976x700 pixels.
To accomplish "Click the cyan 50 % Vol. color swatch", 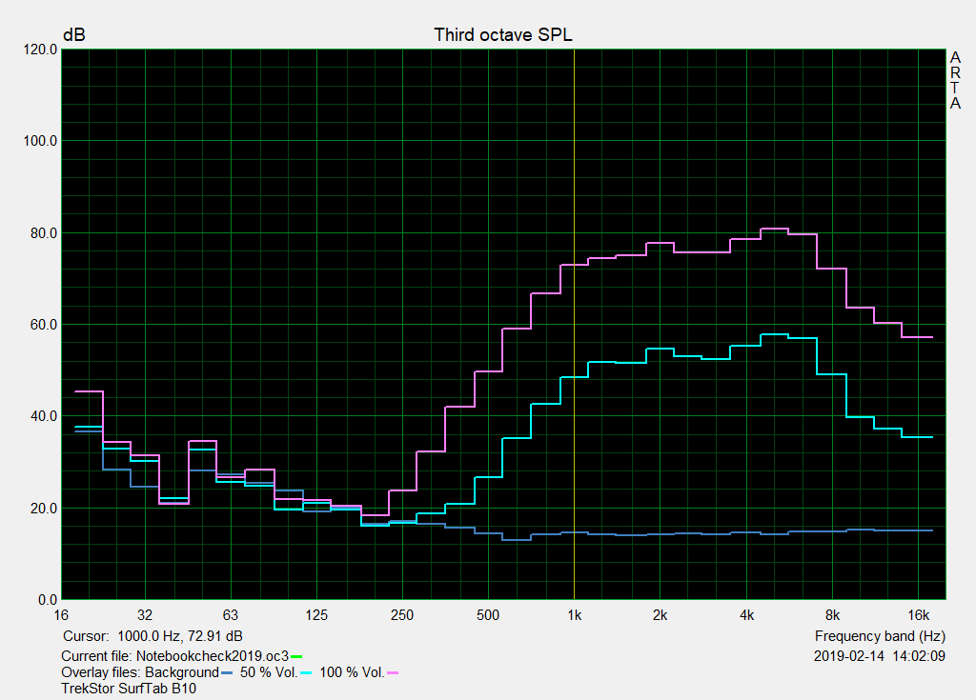I will pos(306,672).
